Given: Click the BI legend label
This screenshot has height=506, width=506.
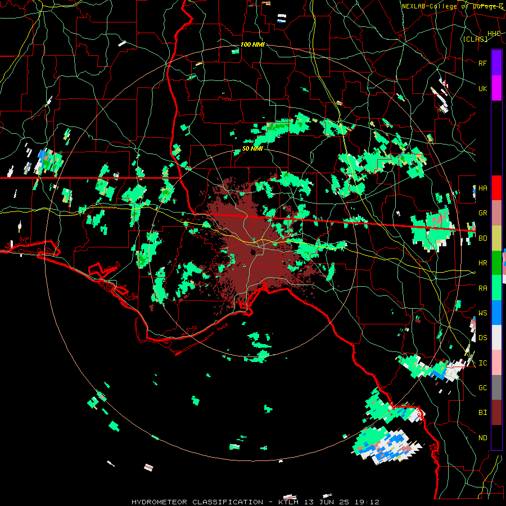Looking at the screenshot, I should 482,413.
